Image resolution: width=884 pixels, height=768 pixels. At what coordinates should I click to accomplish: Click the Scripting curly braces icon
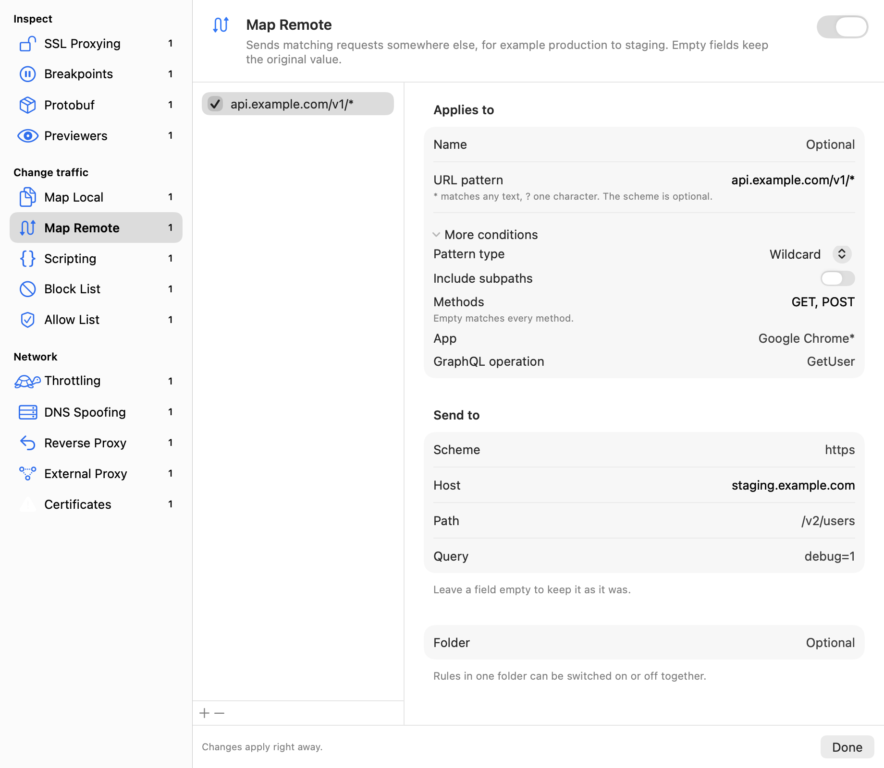(x=28, y=259)
